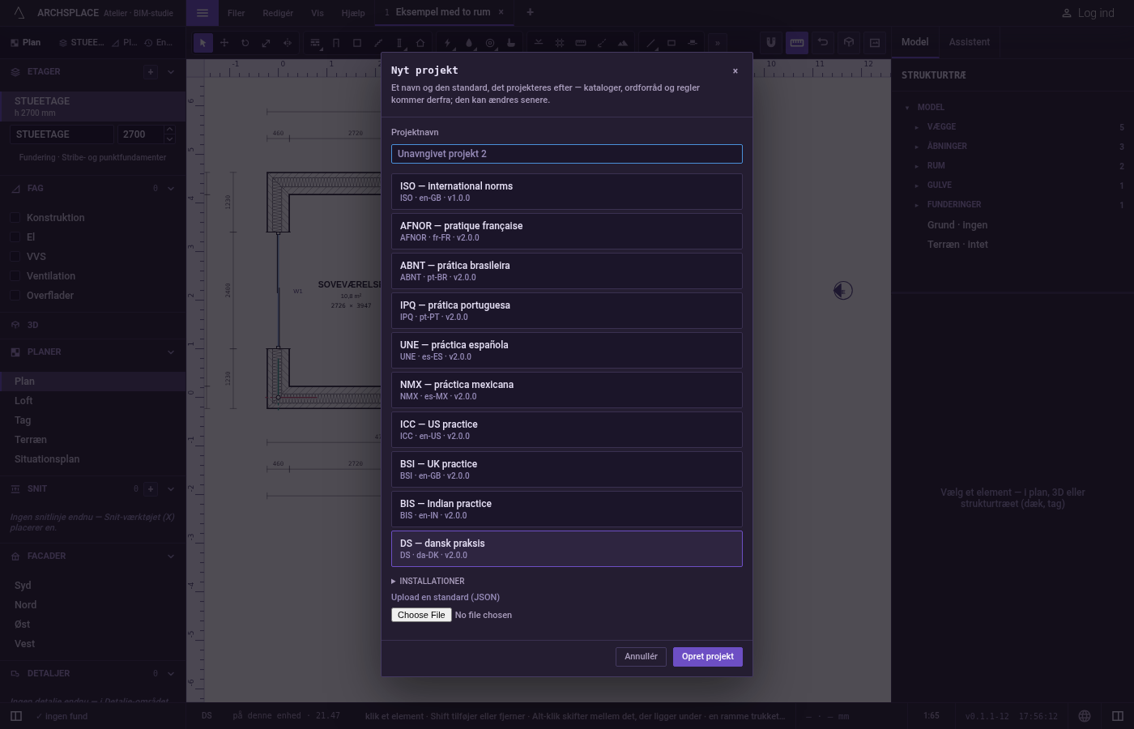Pick the door tool icon
This screenshot has height=729, width=1134.
click(x=336, y=43)
